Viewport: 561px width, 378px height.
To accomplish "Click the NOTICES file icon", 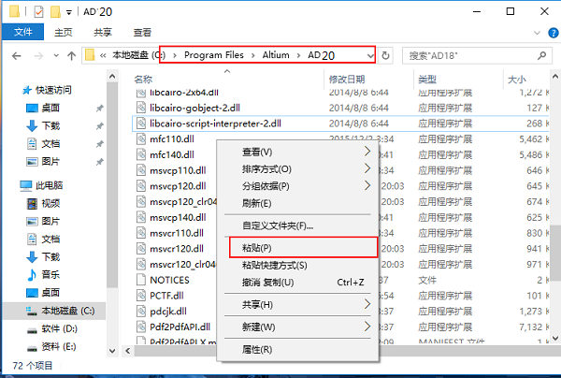I will pyautogui.click(x=141, y=280).
